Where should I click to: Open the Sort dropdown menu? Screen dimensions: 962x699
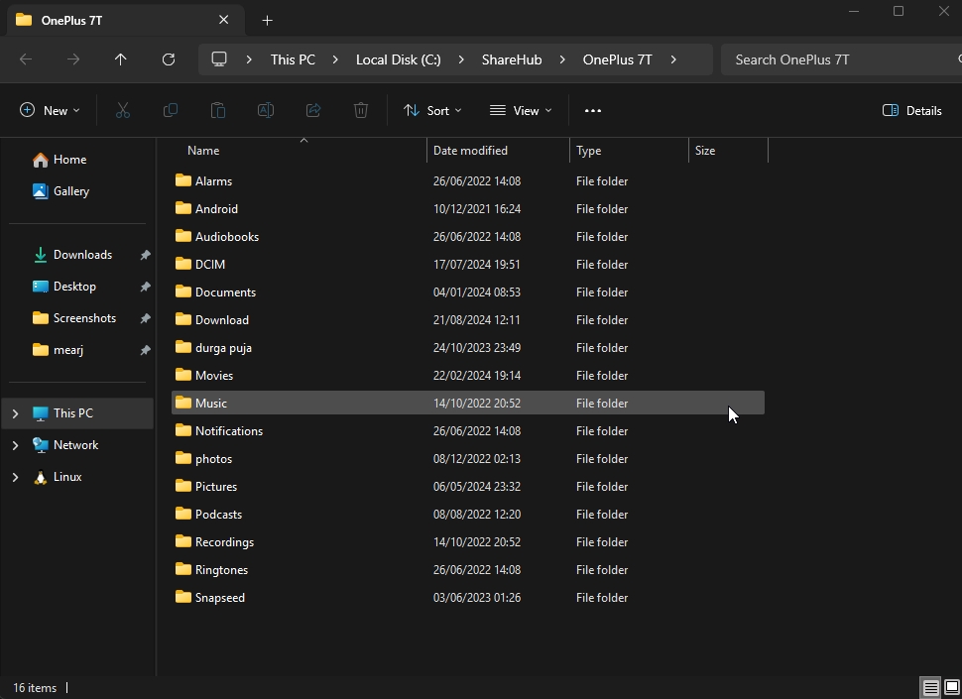tap(432, 110)
